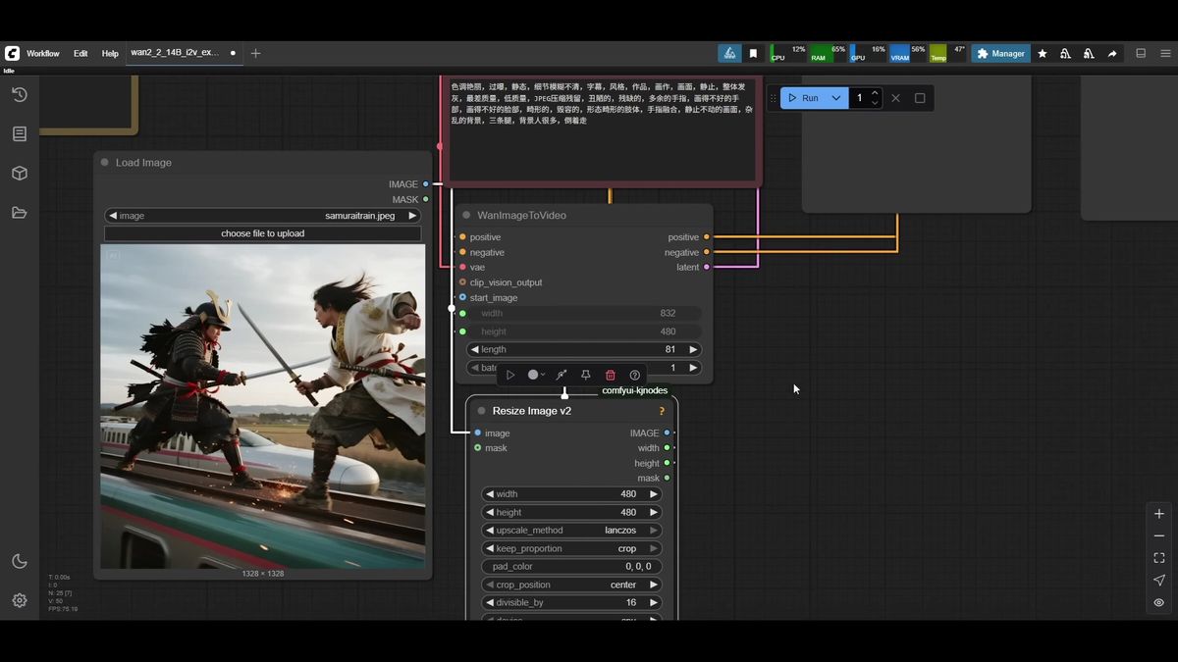The image size is (1178, 662).
Task: Cancel current run with X icon
Action: pos(895,98)
